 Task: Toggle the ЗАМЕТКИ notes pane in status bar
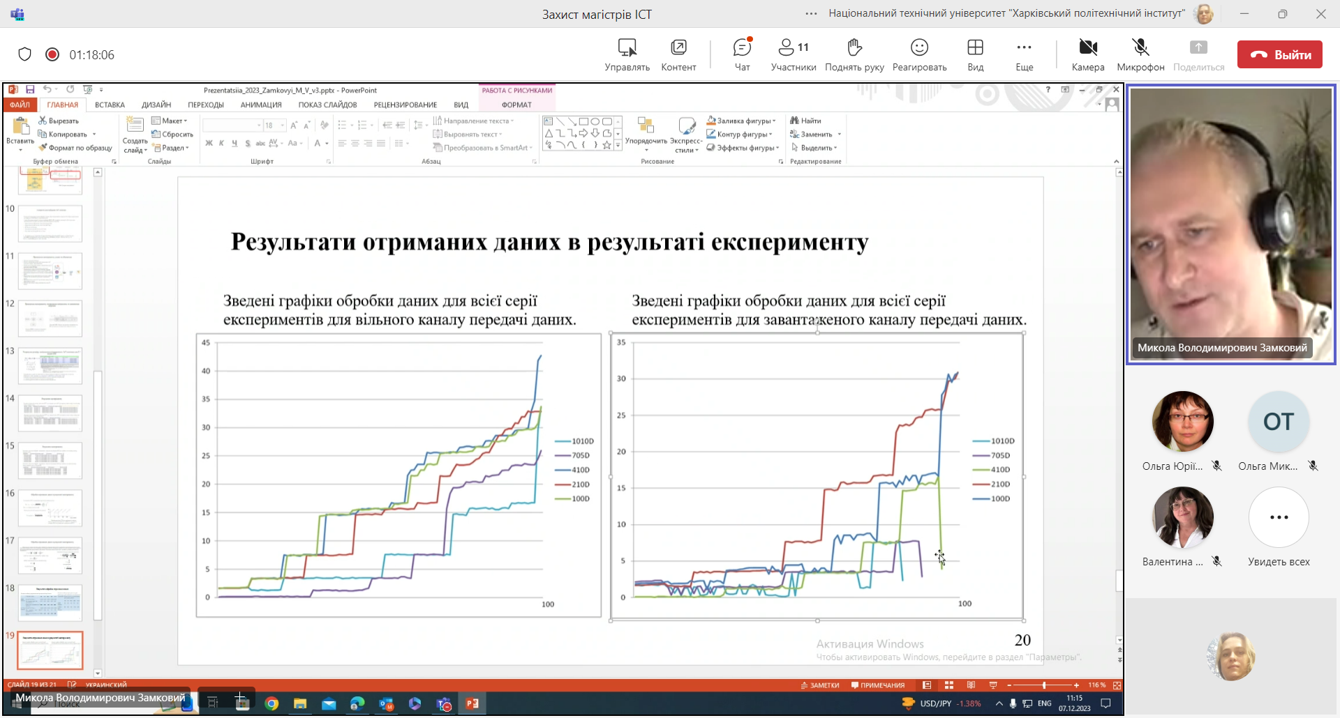point(820,685)
